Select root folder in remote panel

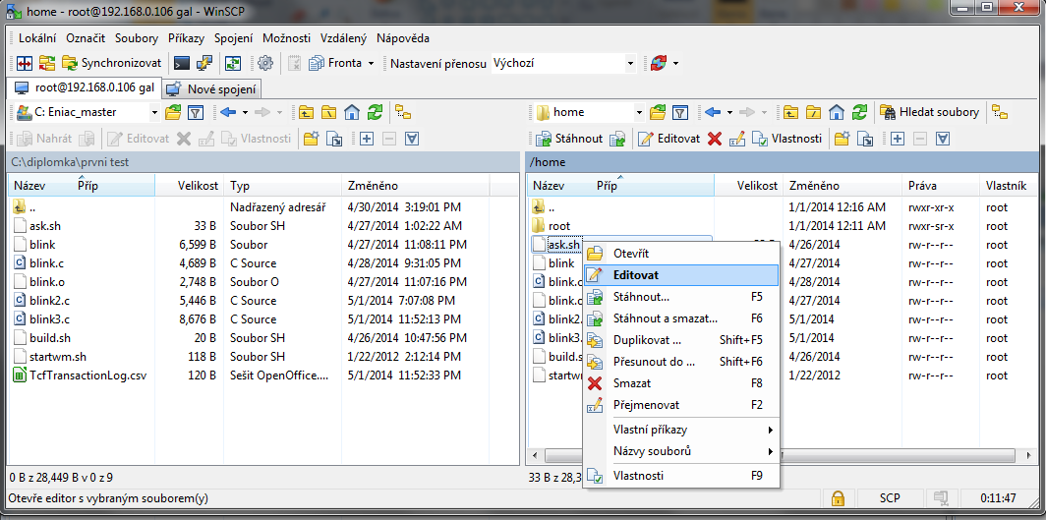559,226
